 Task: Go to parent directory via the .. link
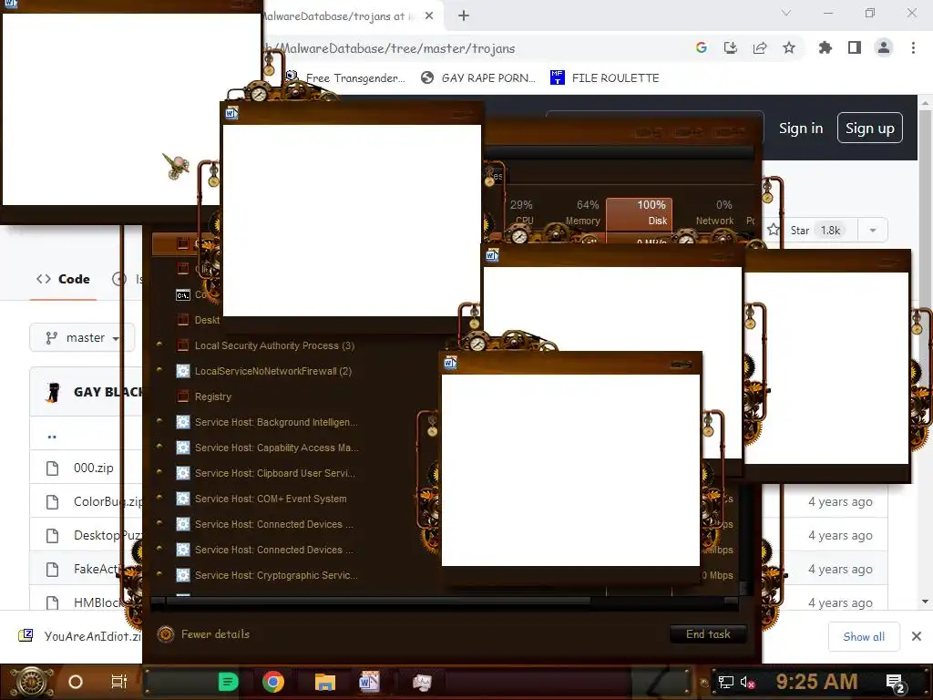click(52, 437)
